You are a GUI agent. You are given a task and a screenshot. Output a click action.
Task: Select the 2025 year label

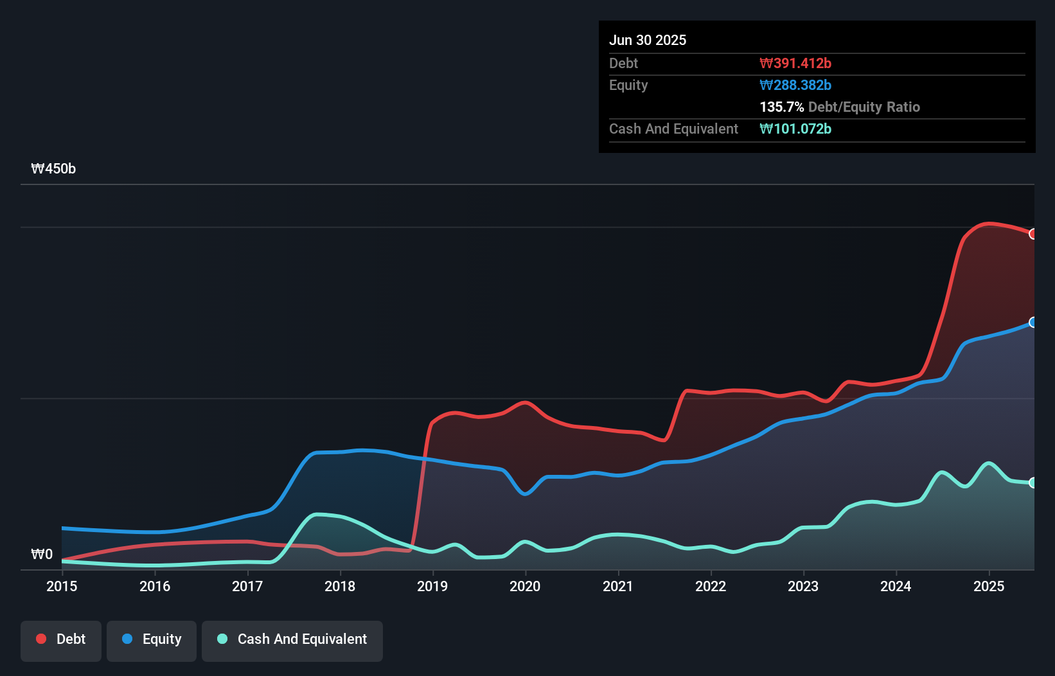(x=989, y=586)
